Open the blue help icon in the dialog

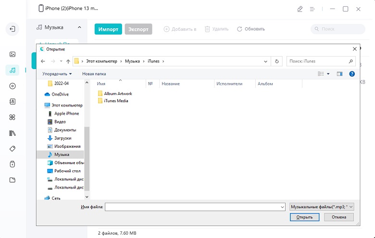352,74
